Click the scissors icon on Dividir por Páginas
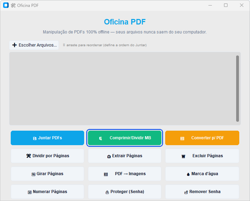250x201 pixels. (28, 156)
